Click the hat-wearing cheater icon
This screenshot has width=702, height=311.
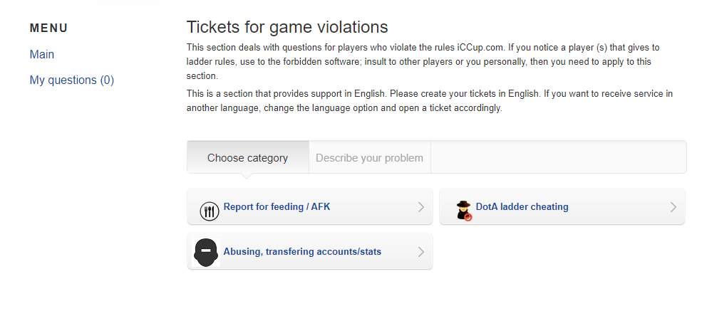click(464, 209)
